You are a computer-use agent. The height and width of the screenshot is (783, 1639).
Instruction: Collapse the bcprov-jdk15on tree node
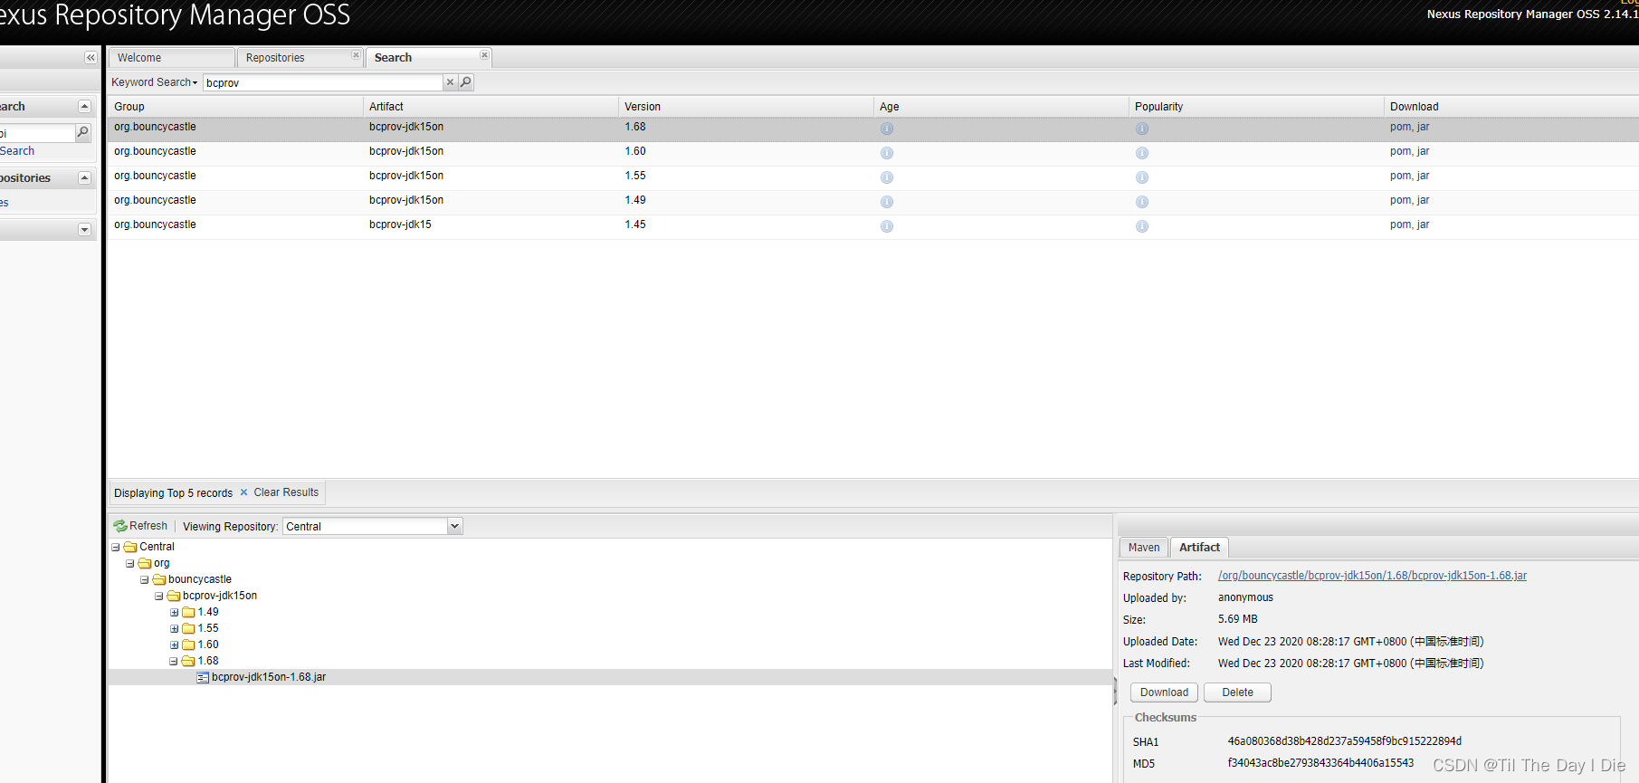(x=159, y=597)
